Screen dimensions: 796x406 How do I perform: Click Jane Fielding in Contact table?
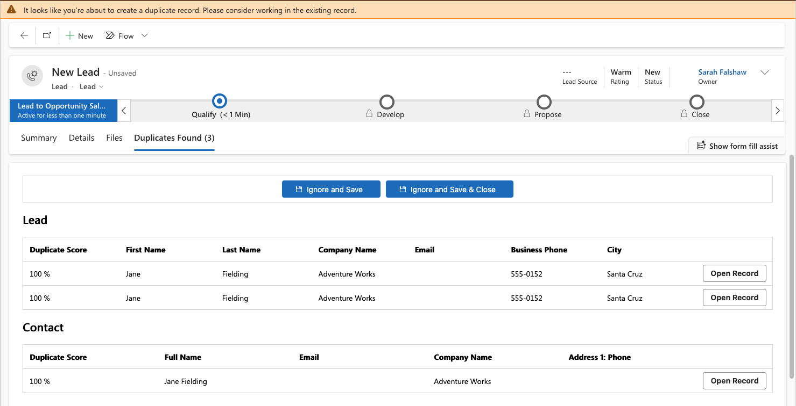coord(186,381)
